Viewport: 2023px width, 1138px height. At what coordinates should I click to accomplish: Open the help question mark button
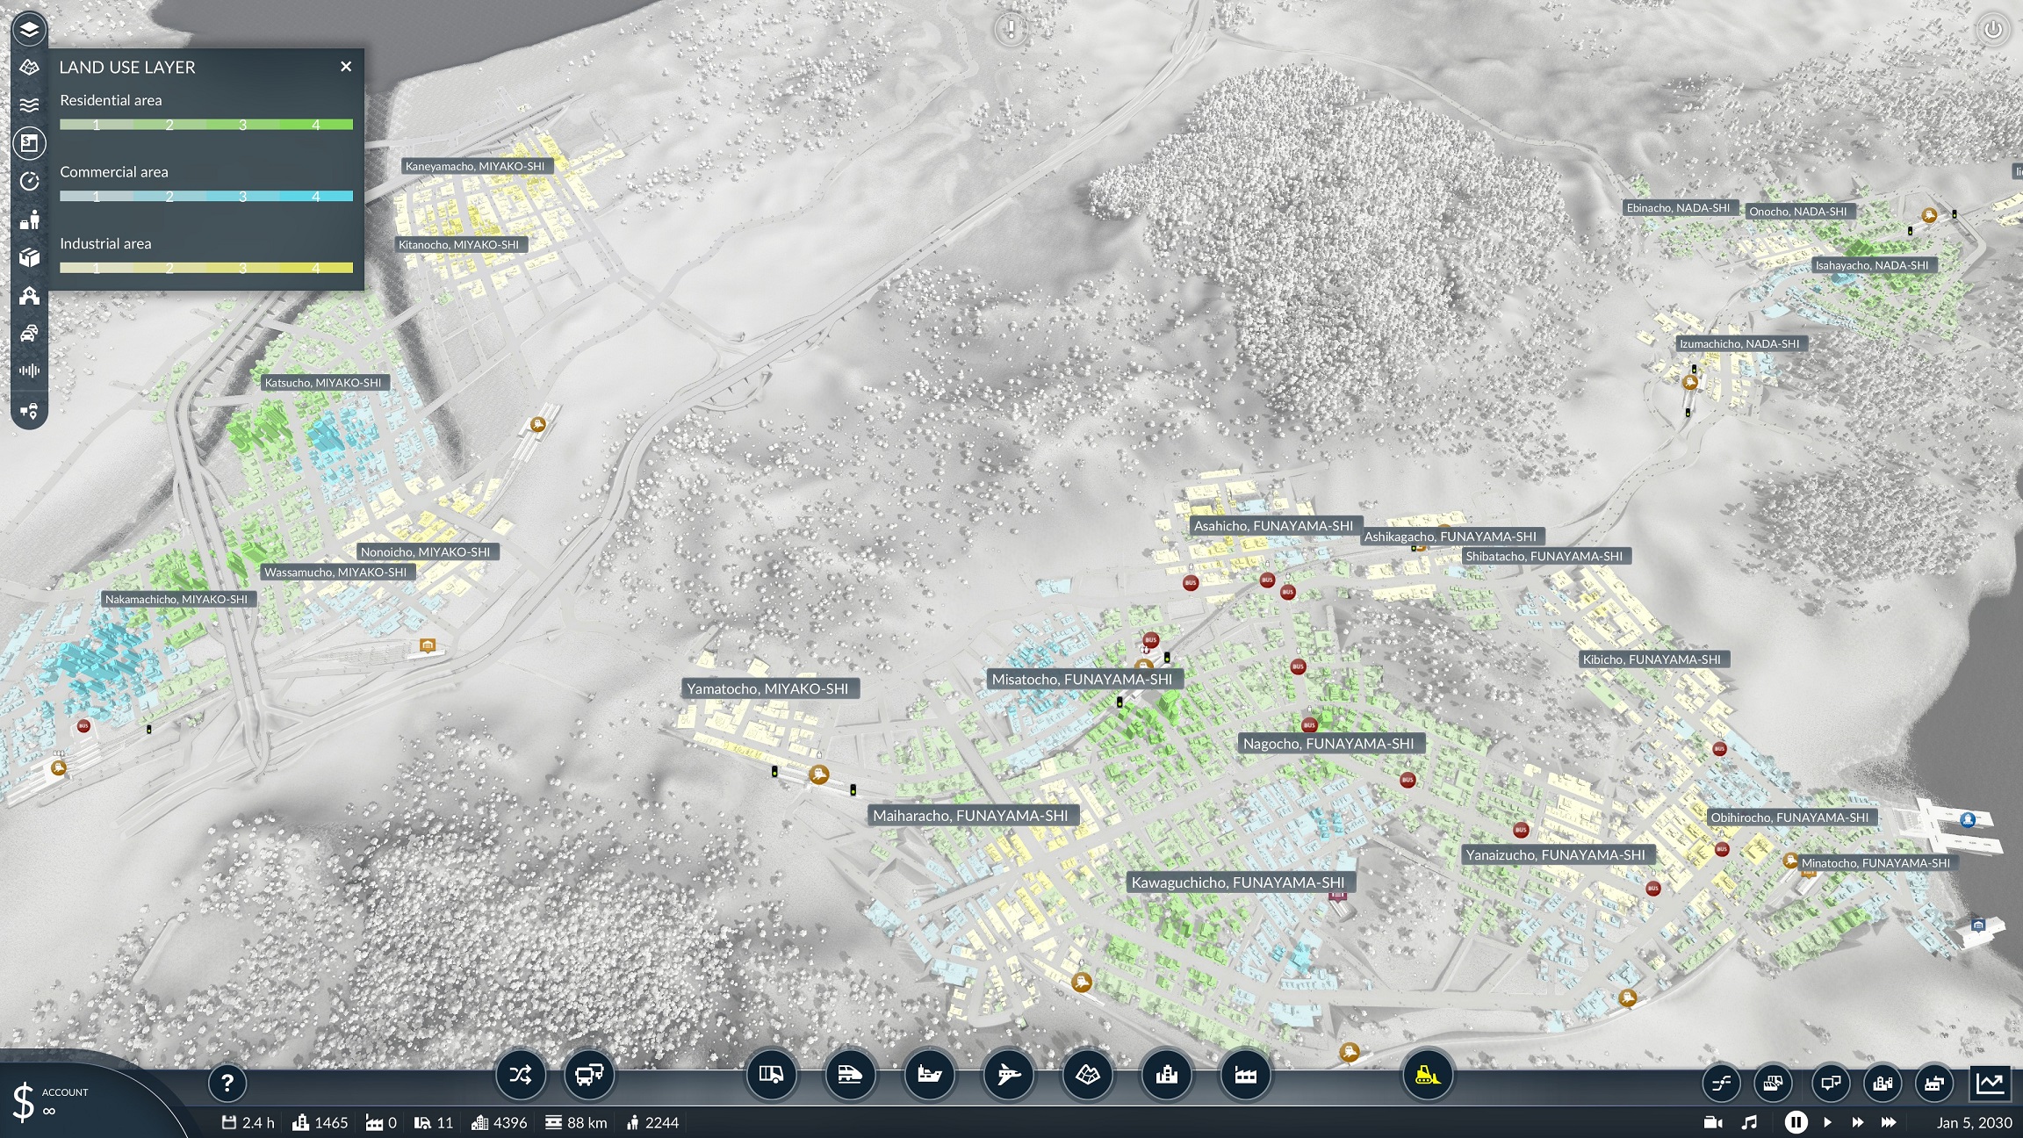227,1083
